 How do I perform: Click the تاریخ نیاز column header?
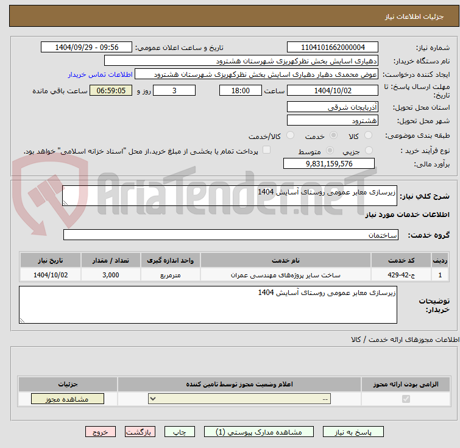pos(51,260)
